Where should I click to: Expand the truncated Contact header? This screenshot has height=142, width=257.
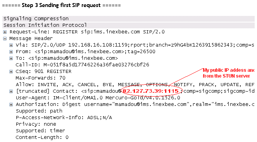(x=11, y=91)
